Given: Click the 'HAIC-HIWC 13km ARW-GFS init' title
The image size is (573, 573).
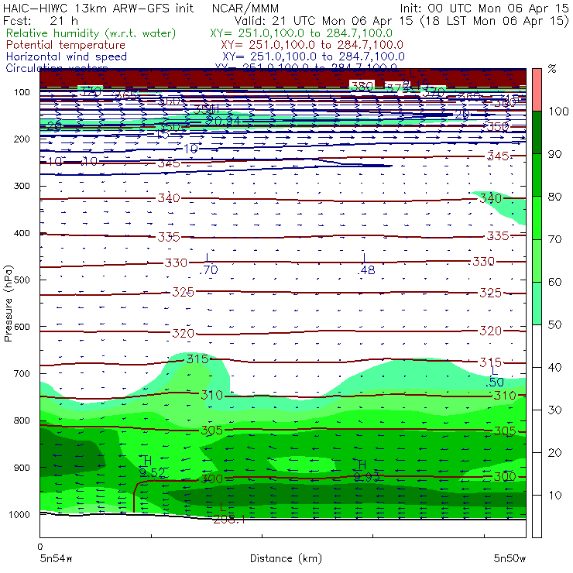Looking at the screenshot, I should click(x=98, y=9).
